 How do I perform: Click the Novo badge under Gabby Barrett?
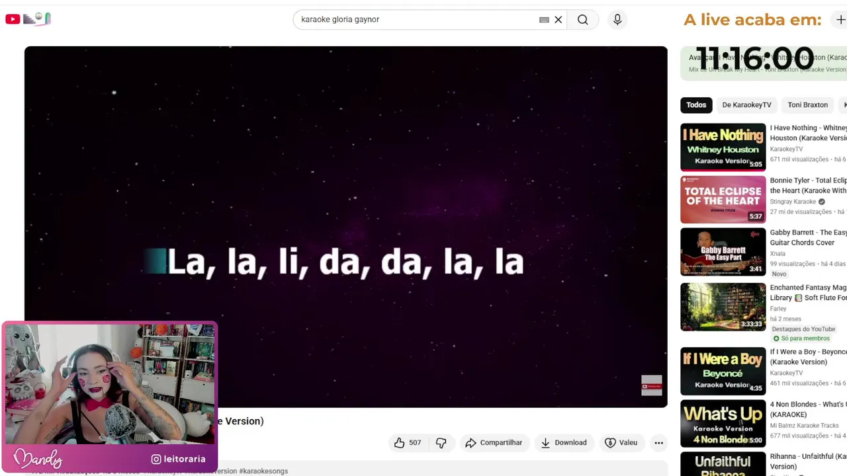779,274
